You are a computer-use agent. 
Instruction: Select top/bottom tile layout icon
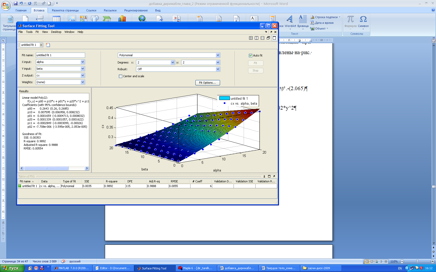pyautogui.click(x=262, y=38)
